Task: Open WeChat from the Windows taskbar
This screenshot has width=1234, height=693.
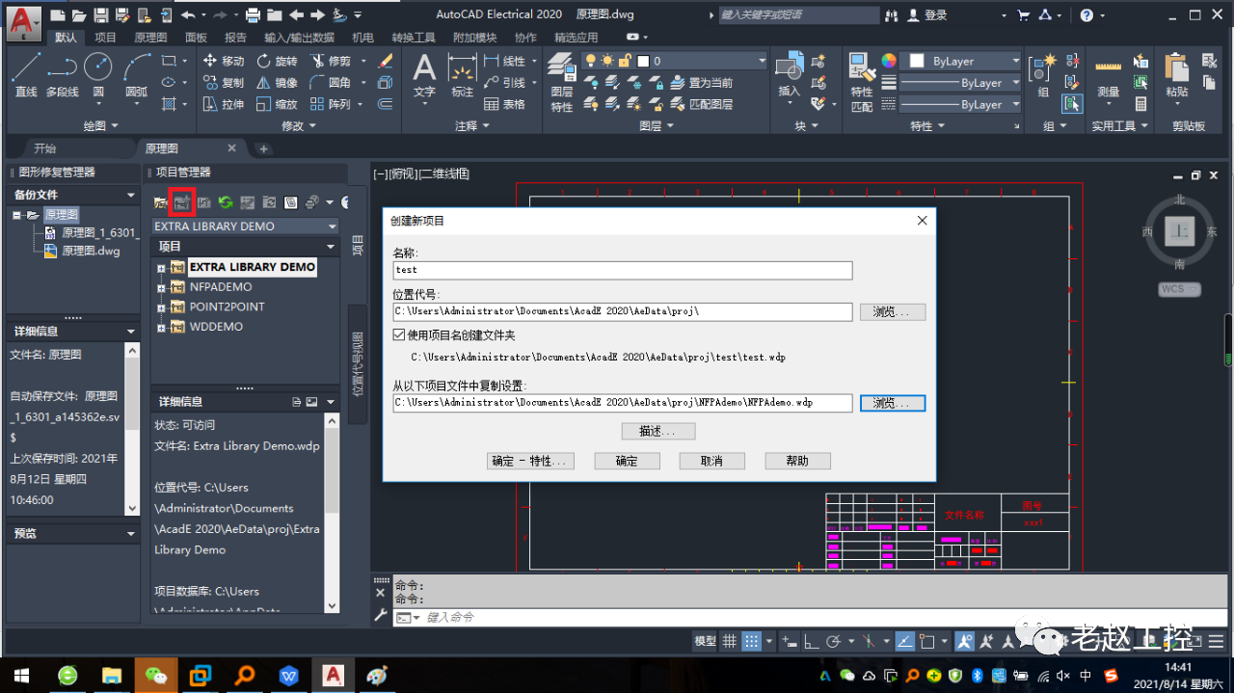Action: (155, 675)
